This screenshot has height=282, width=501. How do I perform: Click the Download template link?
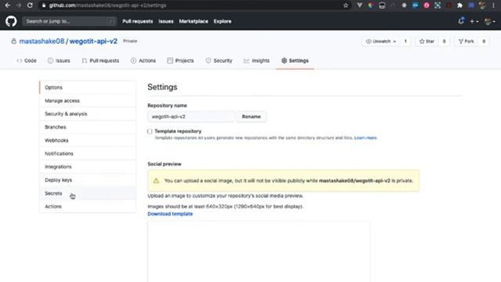click(x=170, y=214)
